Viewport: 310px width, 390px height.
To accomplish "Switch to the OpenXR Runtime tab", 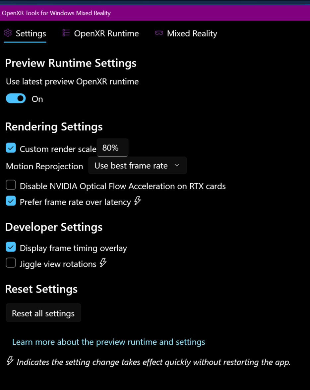I will click(106, 33).
